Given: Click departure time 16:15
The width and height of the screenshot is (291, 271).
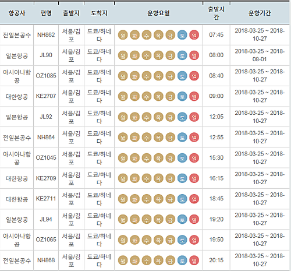Looking at the screenshot, I should point(217,178).
